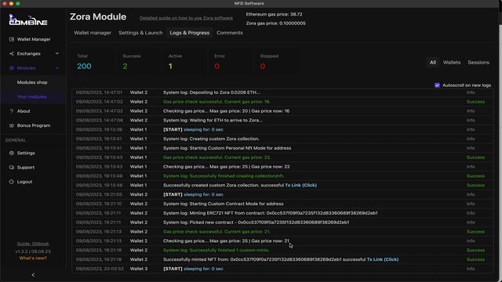Click the Settings gear icon

tap(12, 154)
